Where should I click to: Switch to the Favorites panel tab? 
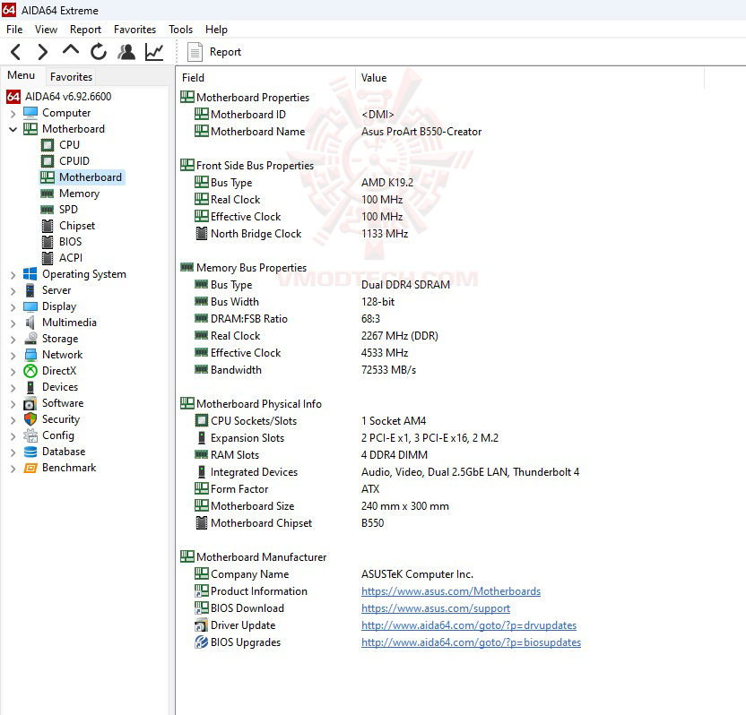pyautogui.click(x=71, y=76)
